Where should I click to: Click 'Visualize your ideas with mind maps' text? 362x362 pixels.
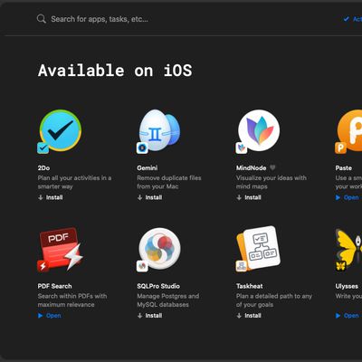click(271, 182)
